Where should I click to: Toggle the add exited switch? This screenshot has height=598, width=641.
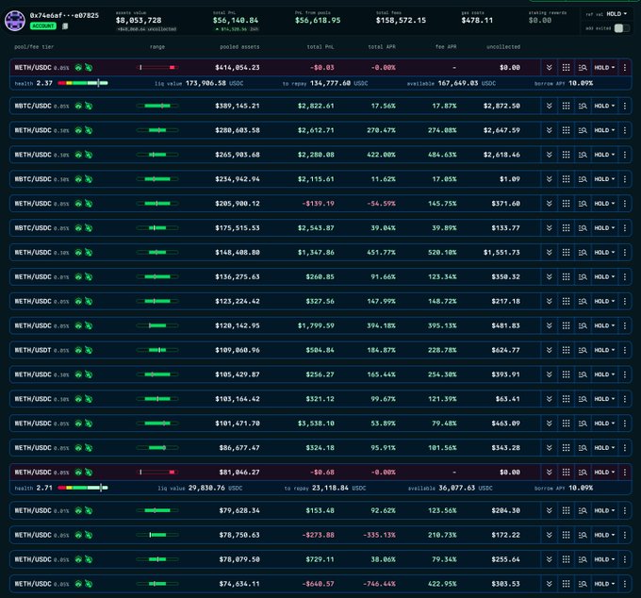tap(622, 28)
